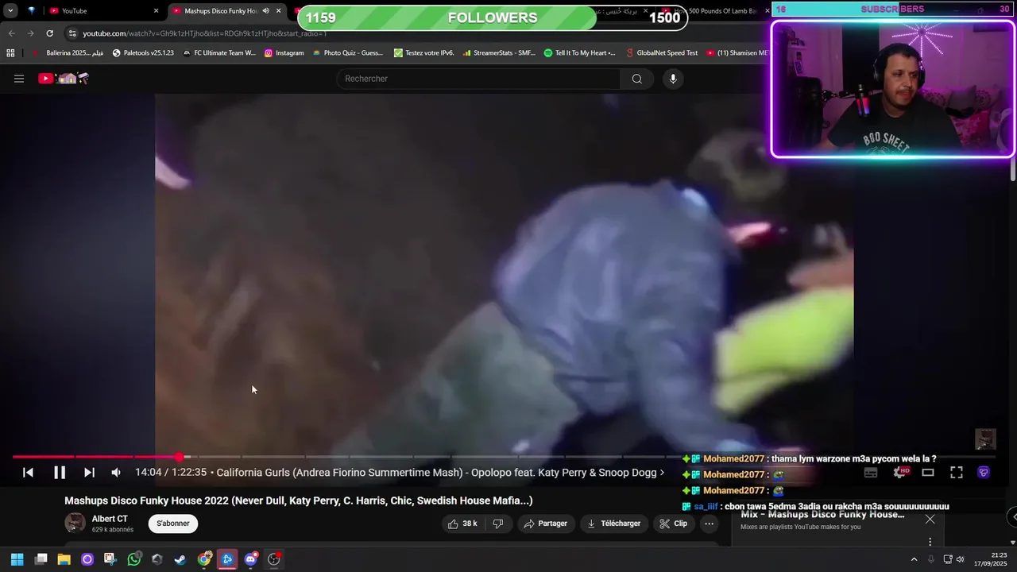Open the Instagram bookmark

click(284, 53)
